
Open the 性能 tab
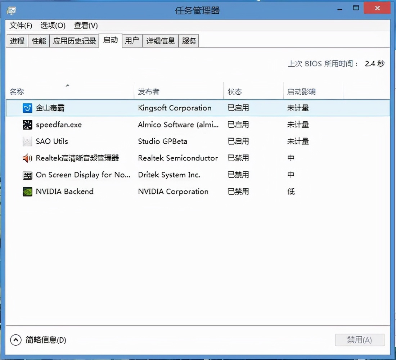pos(39,41)
